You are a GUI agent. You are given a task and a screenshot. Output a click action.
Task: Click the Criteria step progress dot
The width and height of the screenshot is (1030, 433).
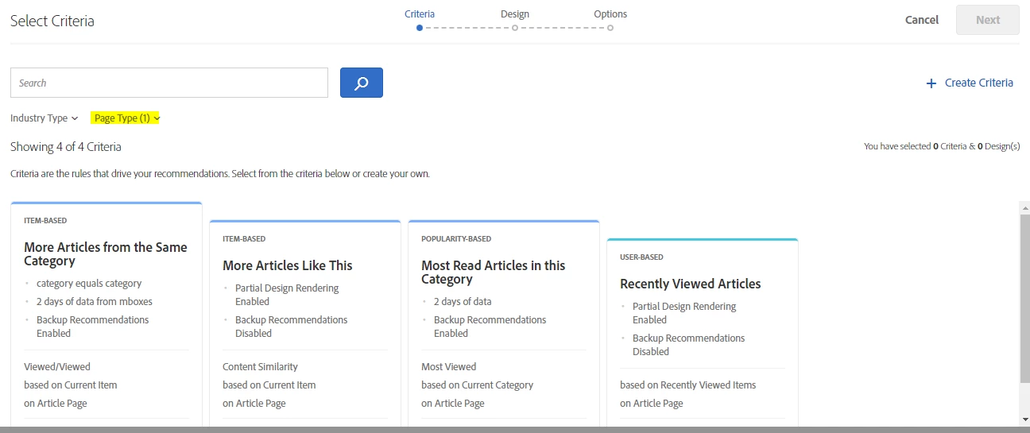pyautogui.click(x=420, y=28)
